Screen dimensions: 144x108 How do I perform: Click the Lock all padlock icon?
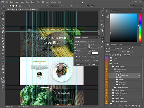click(x=121, y=55)
